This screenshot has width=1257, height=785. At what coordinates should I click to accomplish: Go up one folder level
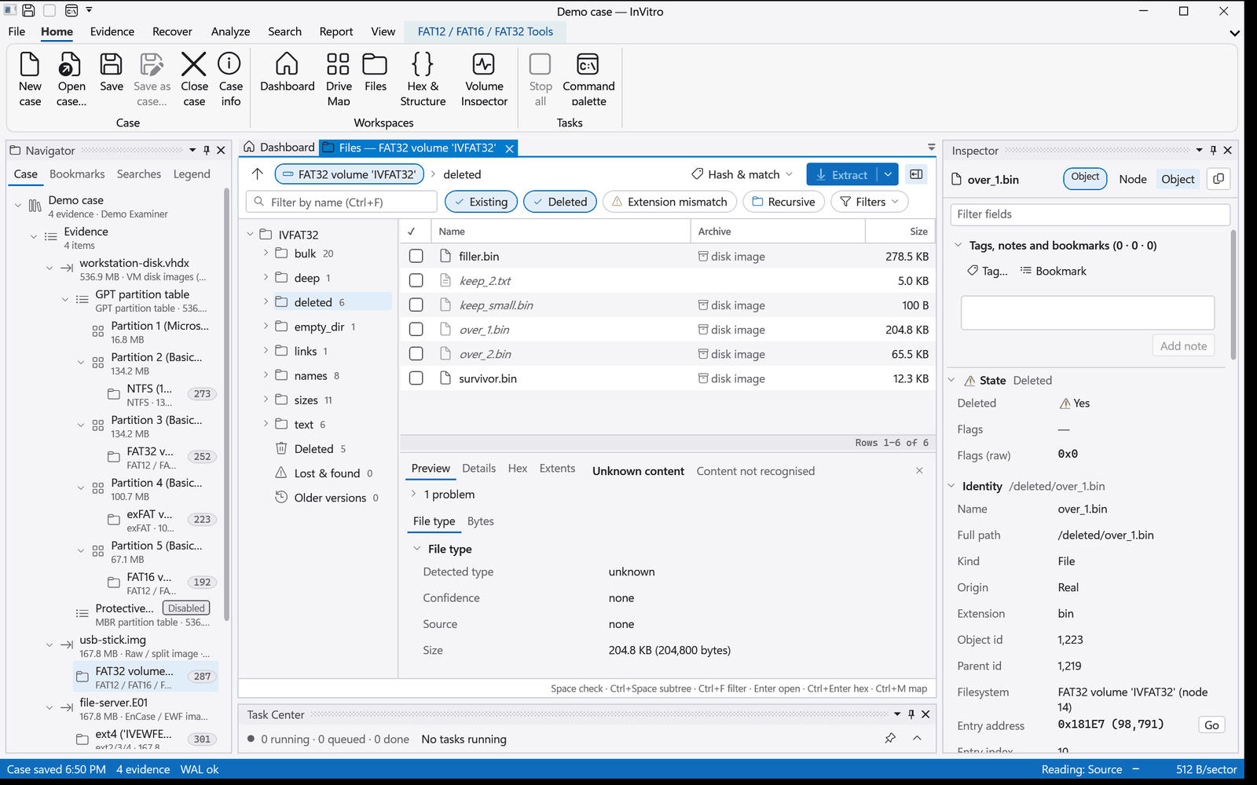click(257, 174)
